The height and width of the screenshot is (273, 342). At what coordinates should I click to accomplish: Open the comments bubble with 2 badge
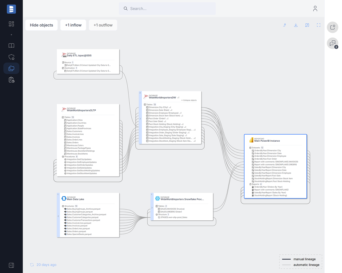click(332, 44)
